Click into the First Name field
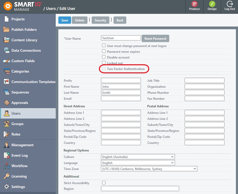Image resolution: width=238 pixels, height=194 pixels. 121,86
